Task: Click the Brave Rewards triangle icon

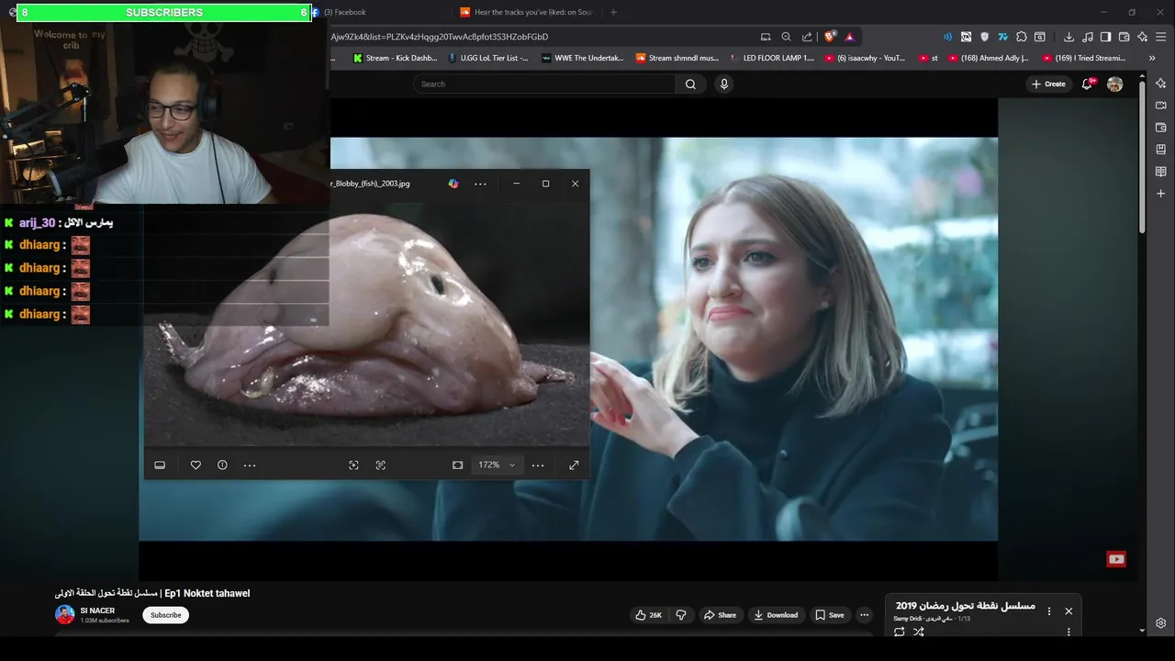Action: click(x=849, y=37)
